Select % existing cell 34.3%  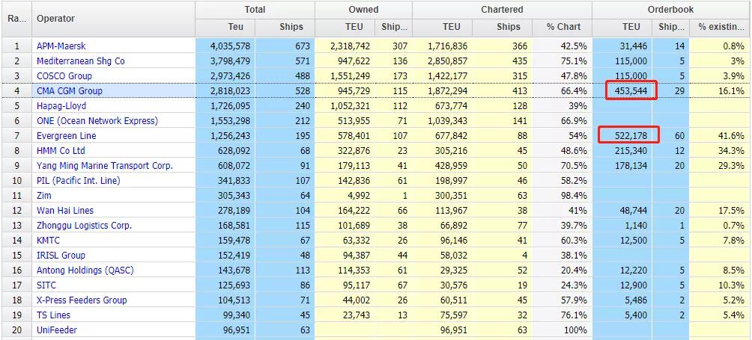point(721,151)
